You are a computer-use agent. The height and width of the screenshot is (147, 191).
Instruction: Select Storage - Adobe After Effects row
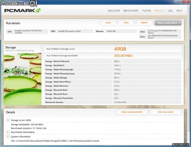tap(113, 82)
